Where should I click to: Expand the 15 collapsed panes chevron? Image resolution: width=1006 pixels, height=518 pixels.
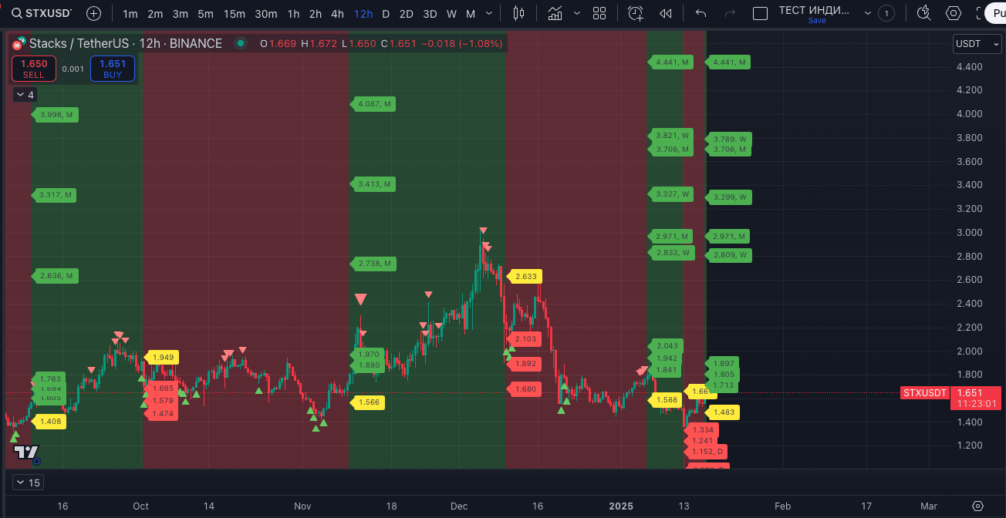pos(28,483)
